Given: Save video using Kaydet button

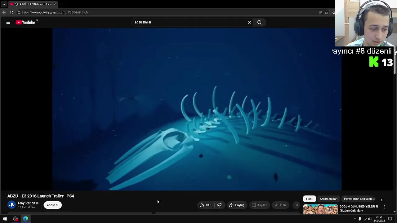Looking at the screenshot, I should coord(259,205).
